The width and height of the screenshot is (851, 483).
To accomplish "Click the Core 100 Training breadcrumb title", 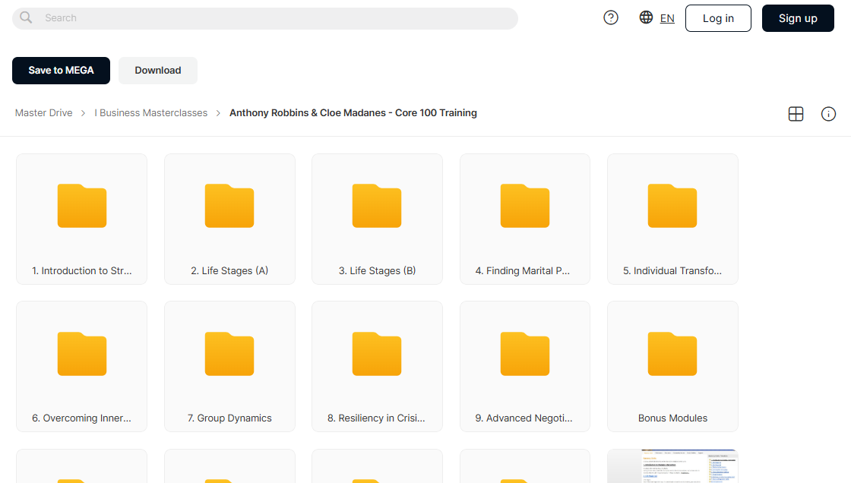I will pos(353,113).
